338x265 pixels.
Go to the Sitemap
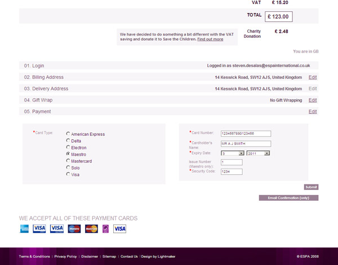109,257
